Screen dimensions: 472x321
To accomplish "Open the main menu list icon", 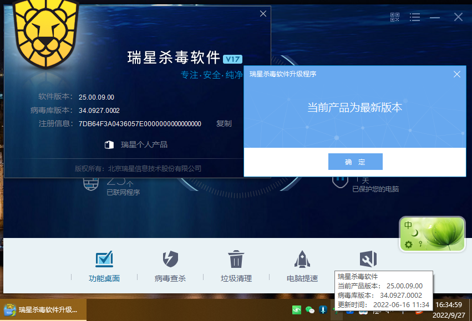I will pyautogui.click(x=415, y=17).
